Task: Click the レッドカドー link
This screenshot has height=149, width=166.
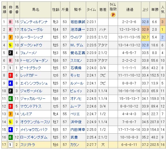Action: pos(29,75)
